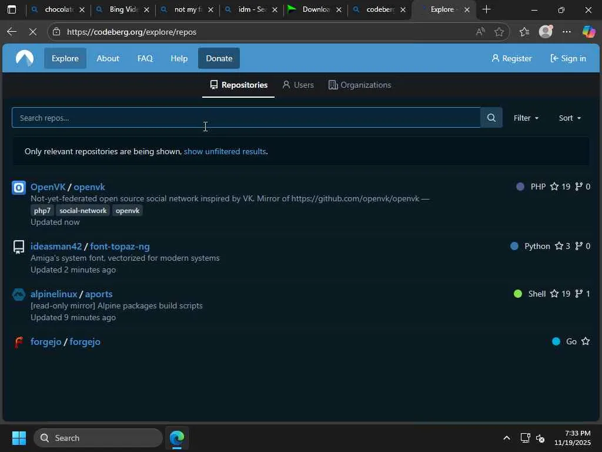
Task: Open Read aloud icon in address bar
Action: coord(480,32)
